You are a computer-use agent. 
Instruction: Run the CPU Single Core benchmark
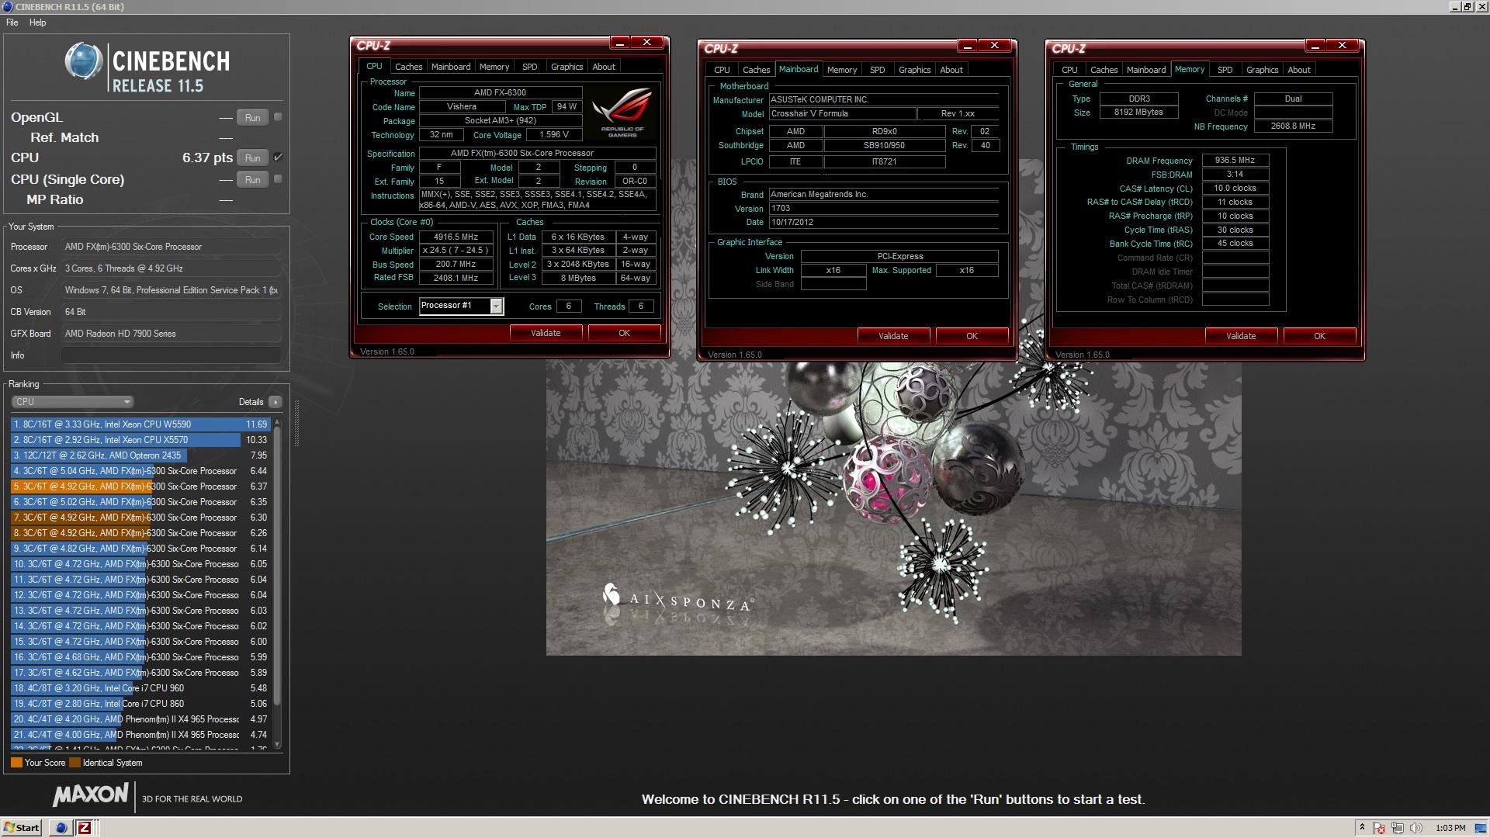[252, 180]
